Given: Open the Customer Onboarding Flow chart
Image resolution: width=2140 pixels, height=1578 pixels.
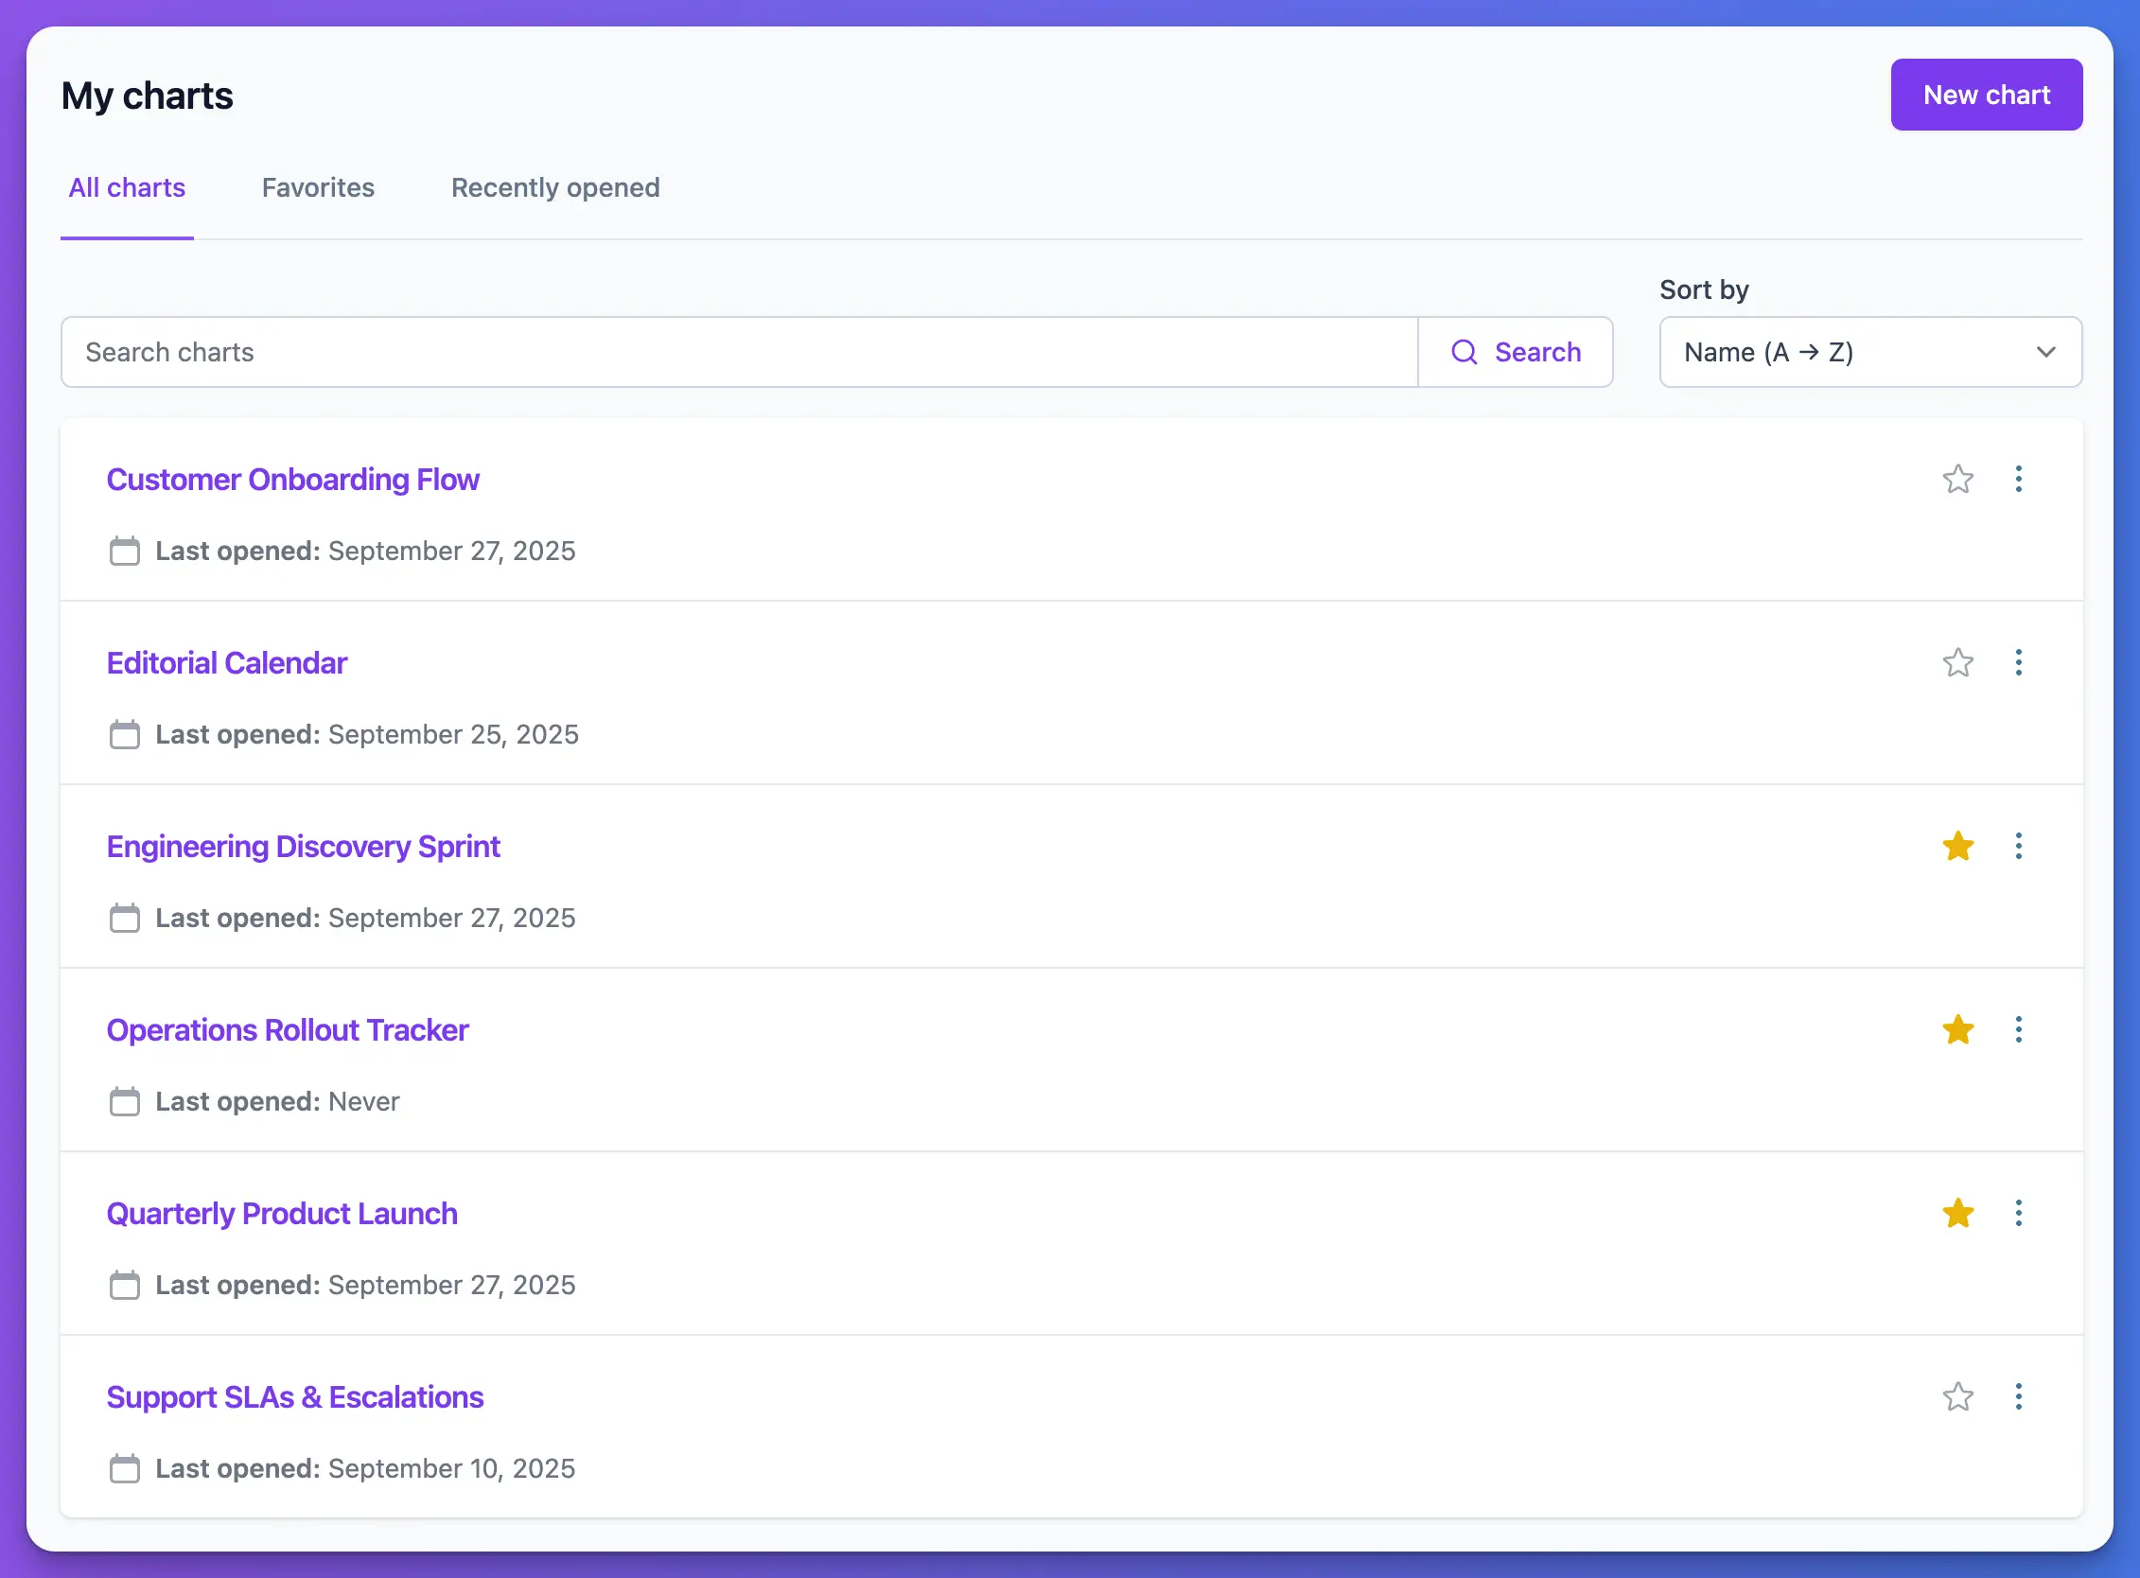Looking at the screenshot, I should point(292,479).
